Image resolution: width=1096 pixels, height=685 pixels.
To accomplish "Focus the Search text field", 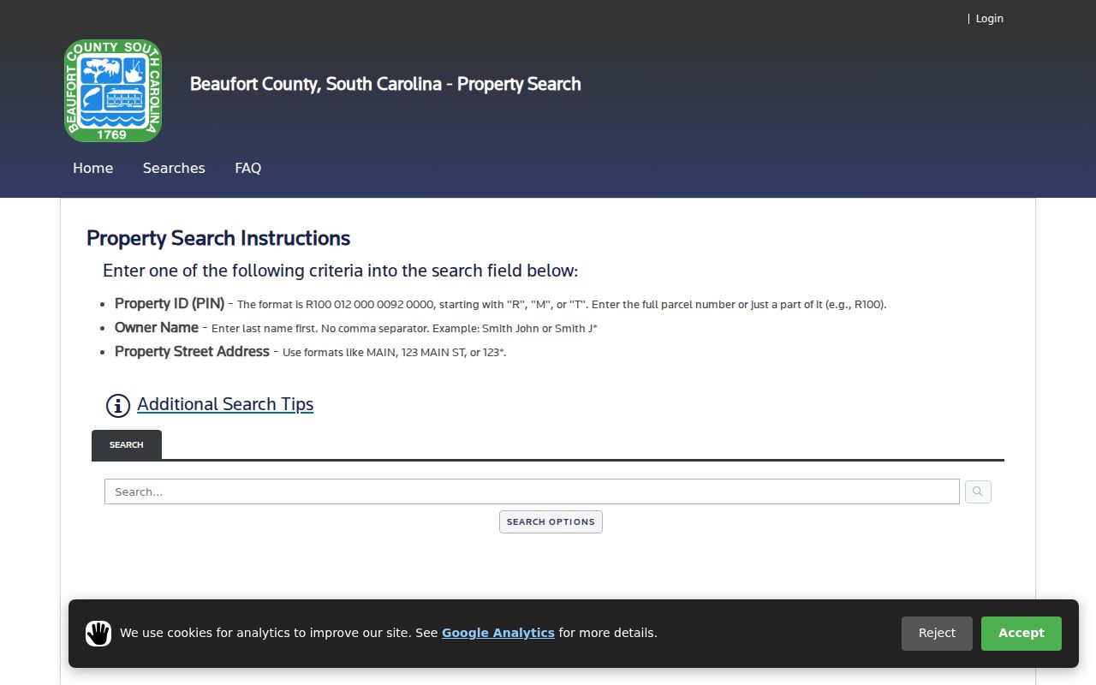I will pos(532,491).
